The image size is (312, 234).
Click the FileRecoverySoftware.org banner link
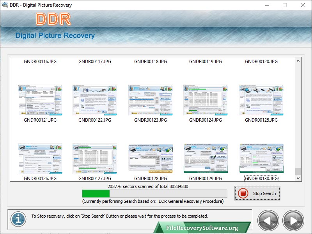[x=202, y=228]
